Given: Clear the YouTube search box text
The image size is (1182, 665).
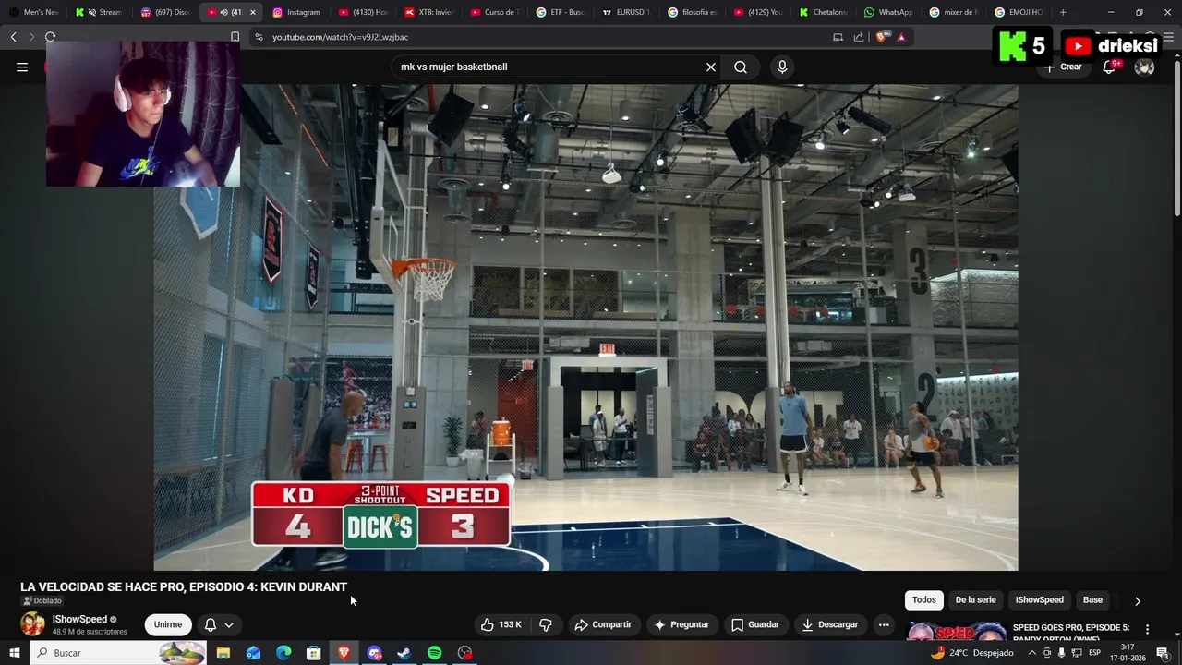Looking at the screenshot, I should pos(711,66).
